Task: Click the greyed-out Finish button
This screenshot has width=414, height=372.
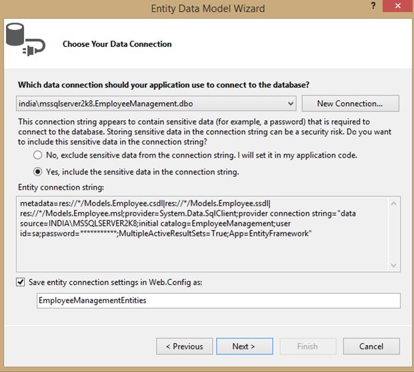Action: tap(307, 346)
